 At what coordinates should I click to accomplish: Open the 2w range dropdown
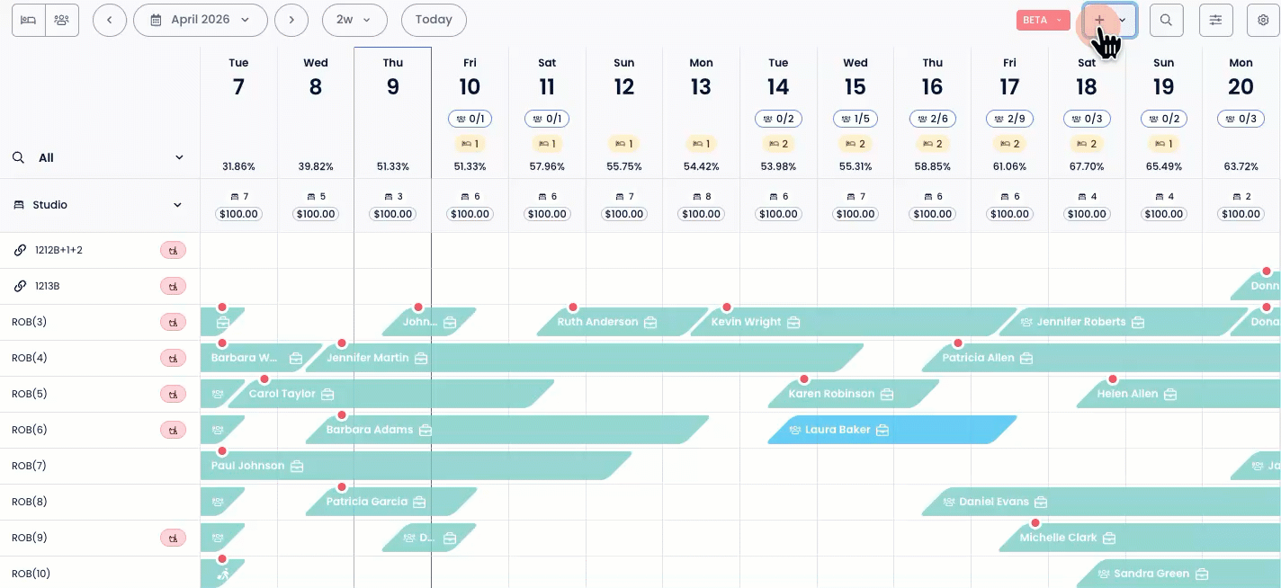click(354, 20)
